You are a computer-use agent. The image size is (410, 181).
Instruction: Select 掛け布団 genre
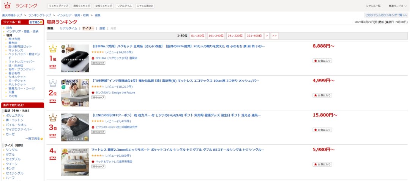pyautogui.click(x=14, y=39)
